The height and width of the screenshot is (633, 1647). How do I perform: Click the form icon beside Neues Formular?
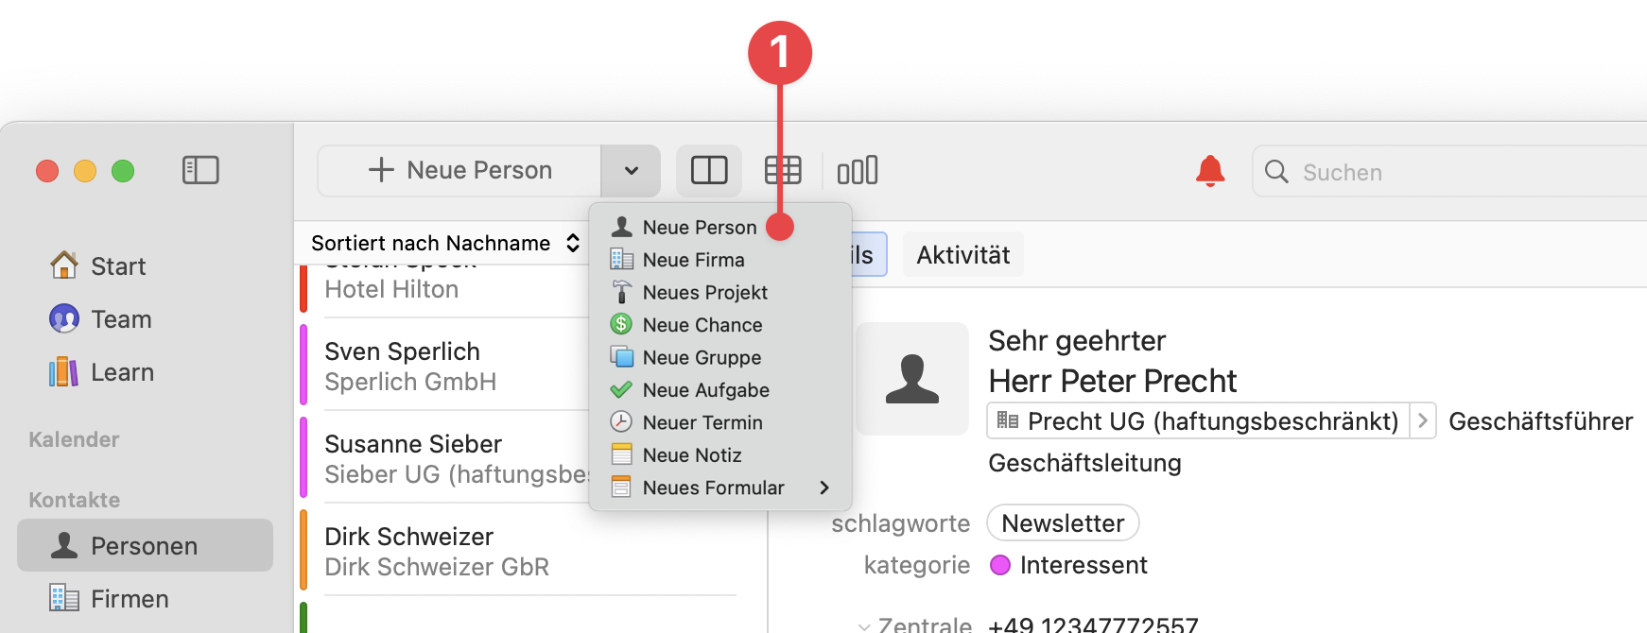[x=621, y=487]
